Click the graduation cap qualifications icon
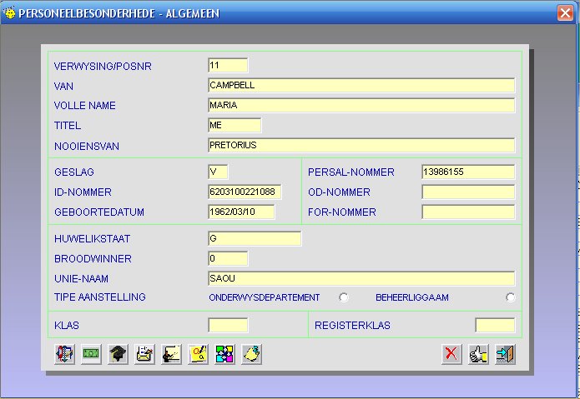Image resolution: width=580 pixels, height=399 pixels. tap(118, 354)
